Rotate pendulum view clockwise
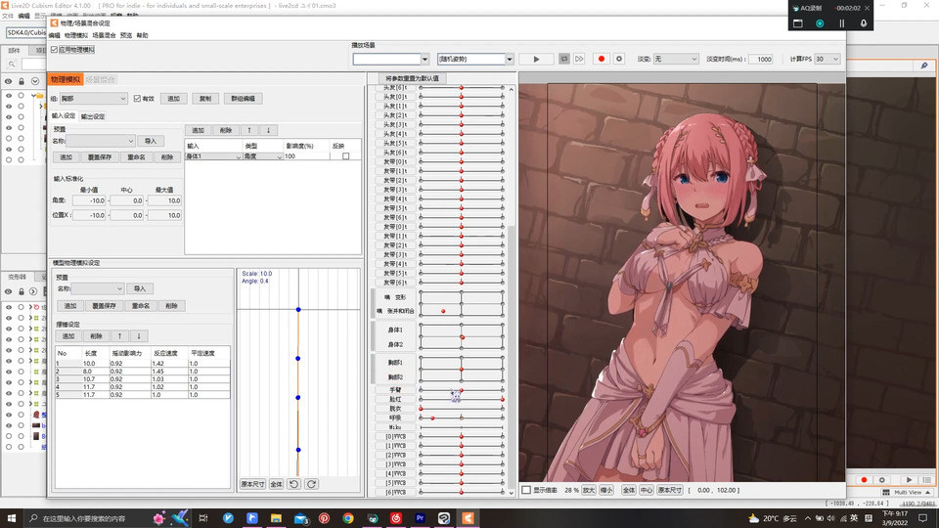 311,484
